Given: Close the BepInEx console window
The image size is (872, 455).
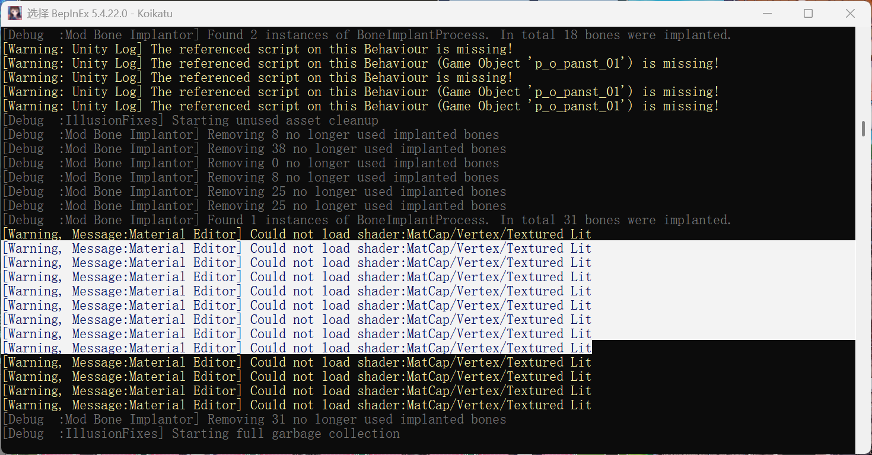Looking at the screenshot, I should (x=850, y=13).
